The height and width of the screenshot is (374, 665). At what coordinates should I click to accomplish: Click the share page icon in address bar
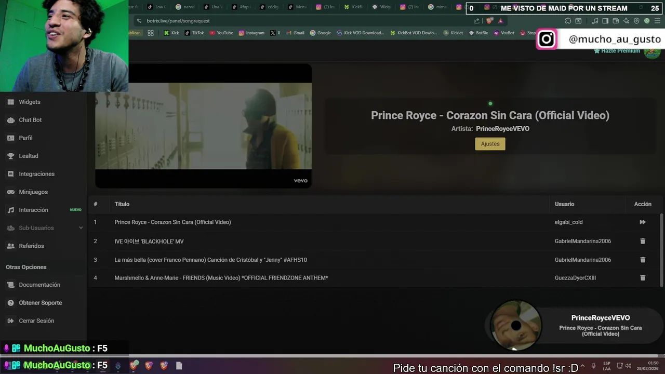tap(476, 21)
